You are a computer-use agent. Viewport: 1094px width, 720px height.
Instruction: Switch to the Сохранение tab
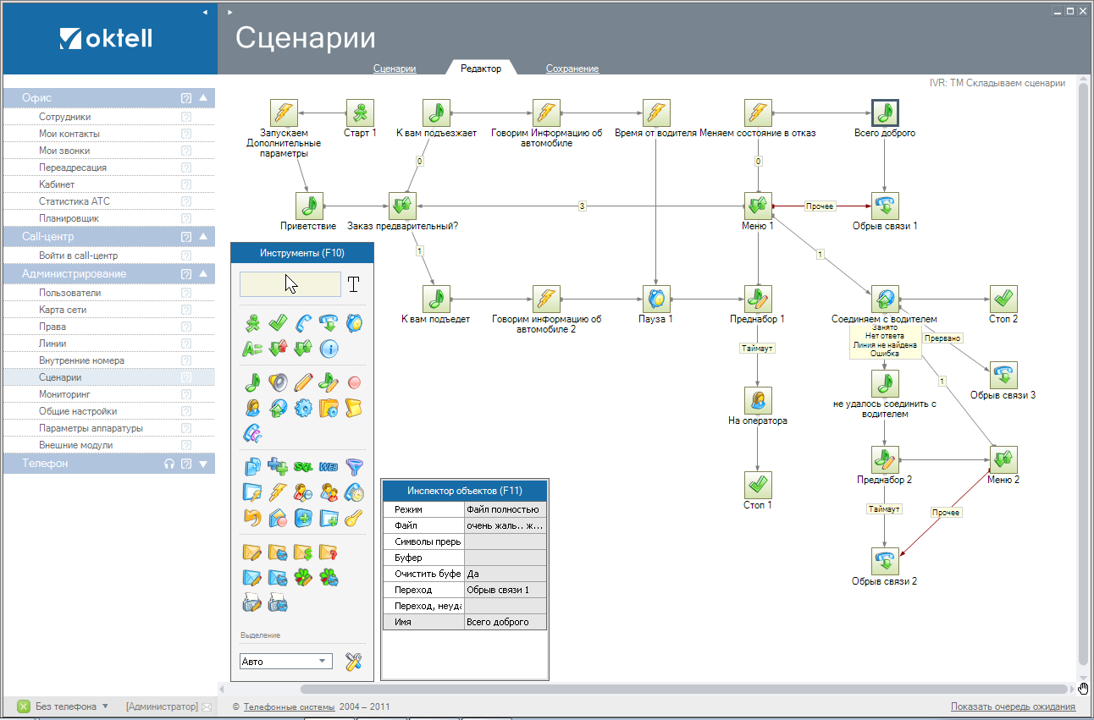575,68
